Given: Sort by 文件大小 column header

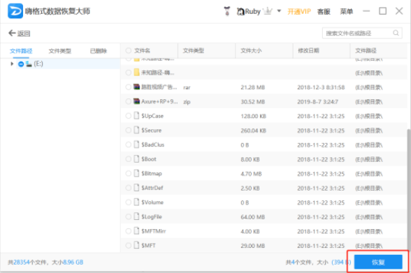Looking at the screenshot, I should pos(251,50).
